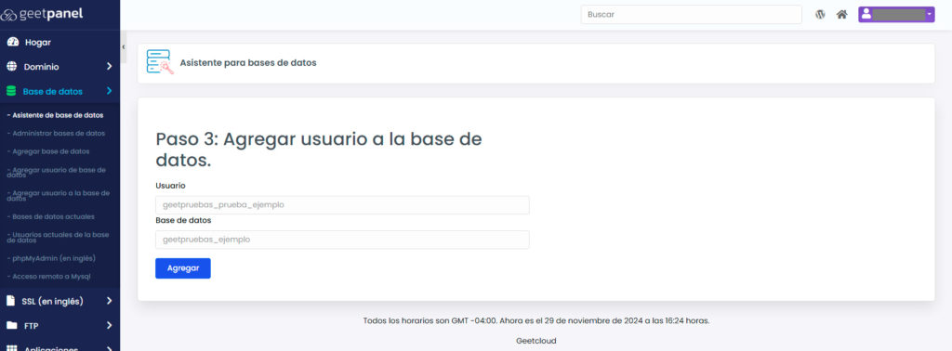Collapse the sidebar with the small arrow
Viewport: 952px width, 351px height.
[124, 46]
